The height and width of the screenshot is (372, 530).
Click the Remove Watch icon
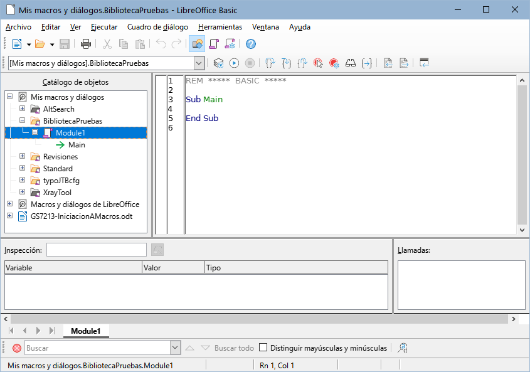click(x=157, y=250)
